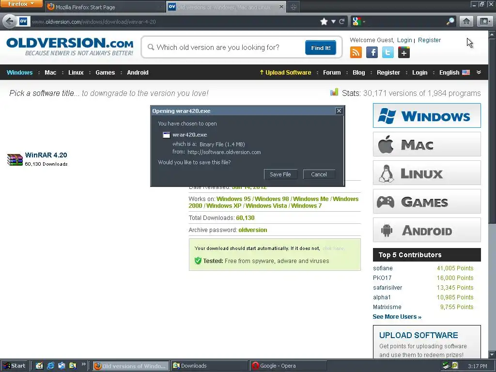
Task: Click the large Games category banner
Action: [427, 201]
